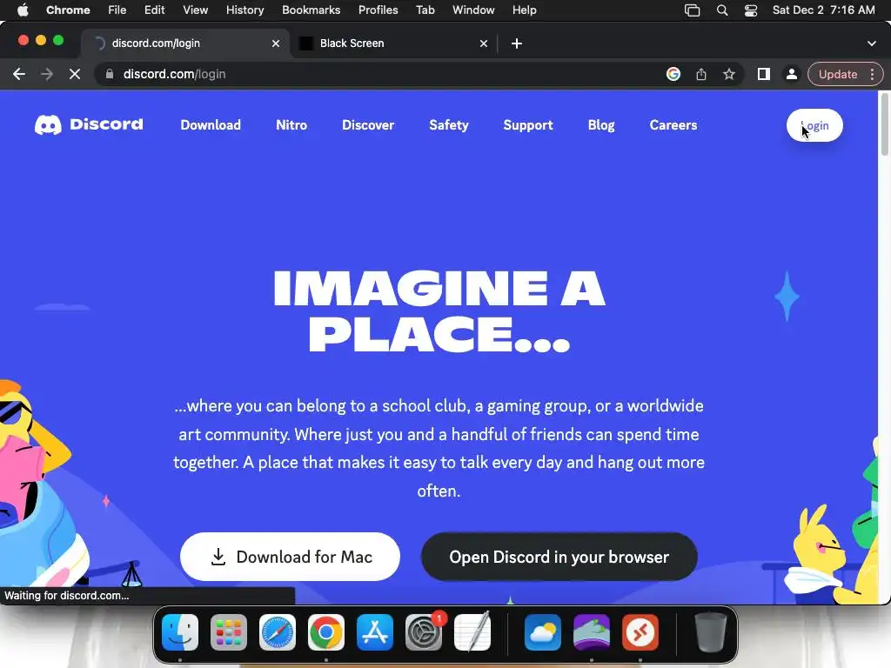The height and width of the screenshot is (668, 891).
Task: Click Download for Mac button
Action: tap(290, 557)
